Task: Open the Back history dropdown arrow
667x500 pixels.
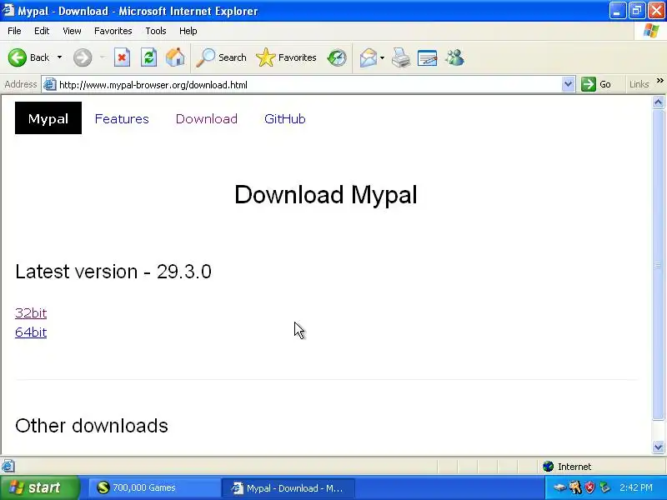Action: point(59,57)
